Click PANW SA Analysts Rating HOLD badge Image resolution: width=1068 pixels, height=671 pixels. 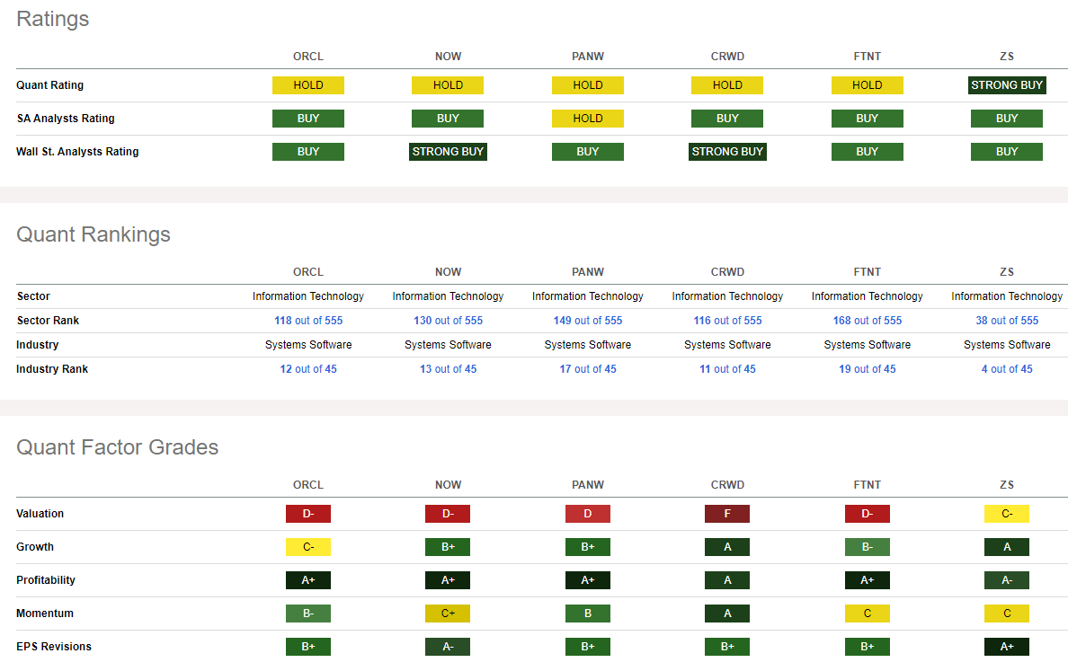(x=588, y=119)
